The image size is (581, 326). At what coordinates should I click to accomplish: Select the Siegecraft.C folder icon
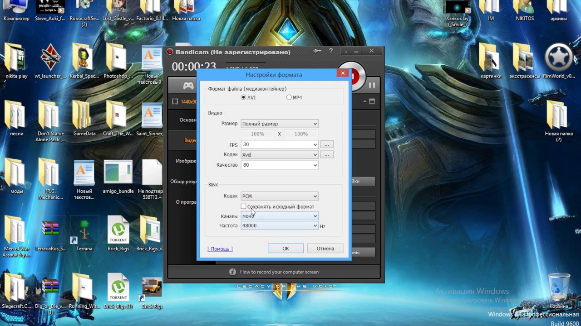pyautogui.click(x=16, y=292)
